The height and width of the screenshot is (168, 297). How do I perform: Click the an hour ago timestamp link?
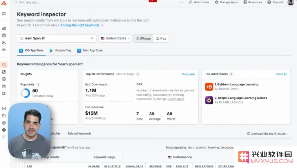coord(82,147)
